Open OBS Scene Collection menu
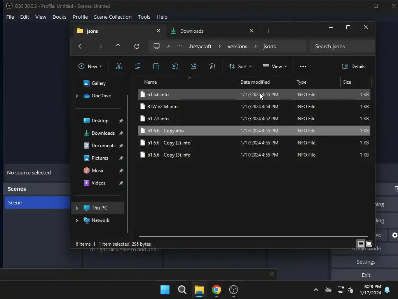This screenshot has width=398, height=299. (113, 17)
